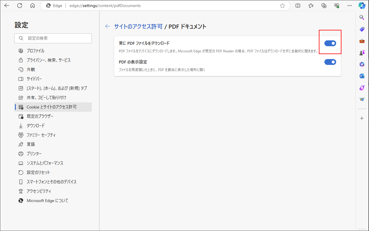Open Search in the Edge sidebar
The image size is (369, 231).
pos(362,17)
